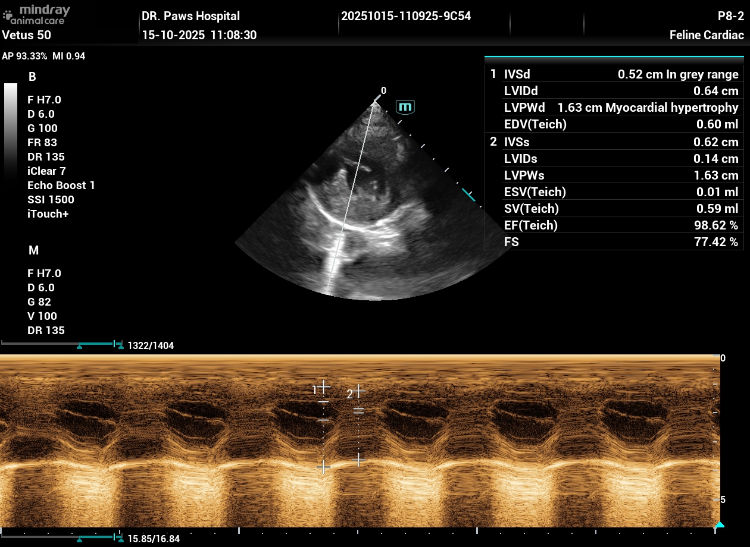The height and width of the screenshot is (547, 750).
Task: Click the top caliper cross of measurement 1
Action: [323, 386]
